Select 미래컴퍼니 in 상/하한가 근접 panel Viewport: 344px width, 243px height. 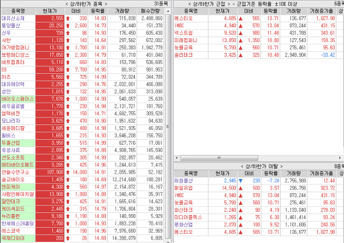tap(186, 40)
